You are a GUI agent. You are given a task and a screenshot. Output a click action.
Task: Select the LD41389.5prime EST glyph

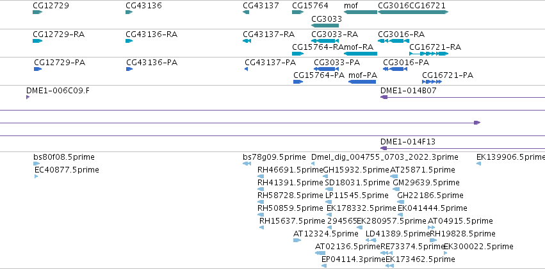coord(371,240)
